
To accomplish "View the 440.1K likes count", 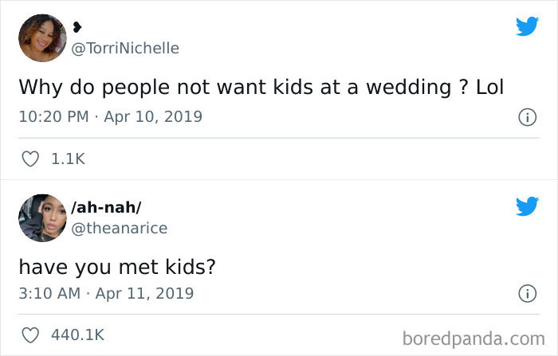I will pos(77,335).
